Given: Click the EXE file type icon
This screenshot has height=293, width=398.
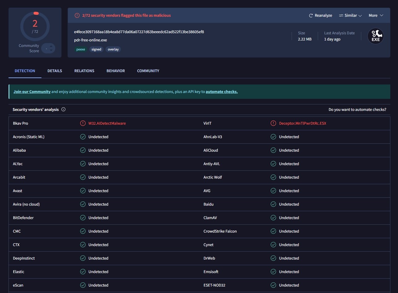Looking at the screenshot, I should 375,36.
